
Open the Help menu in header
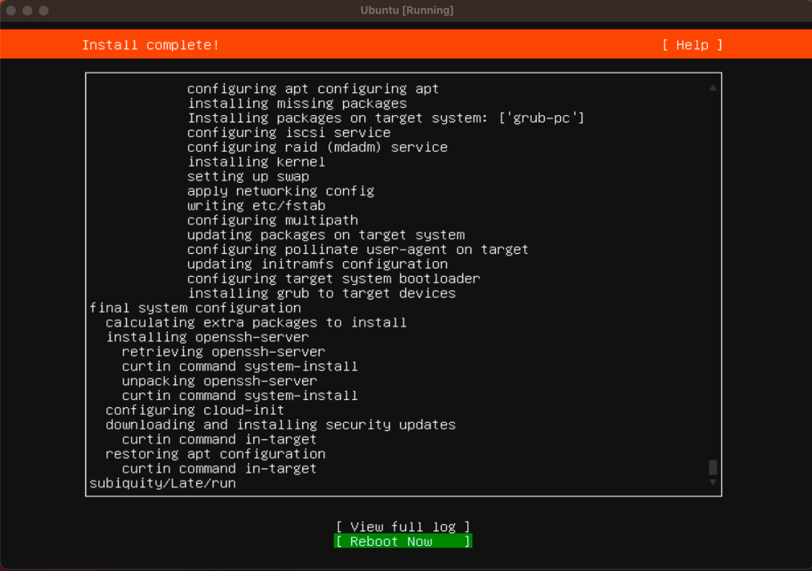tap(692, 45)
